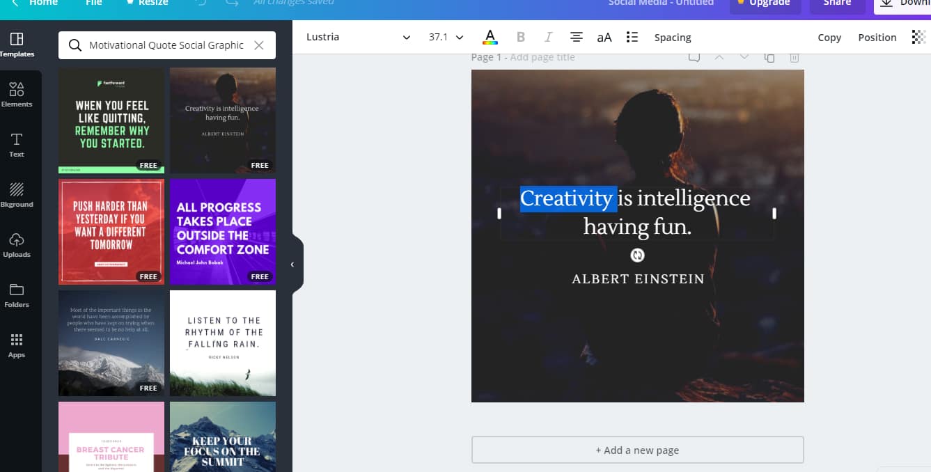Open the File menu
Screen dimensions: 931x472
point(94,3)
